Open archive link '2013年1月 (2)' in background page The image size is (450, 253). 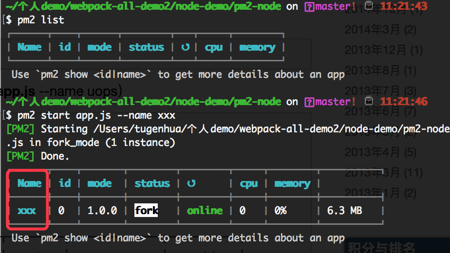pyautogui.click(x=380, y=193)
